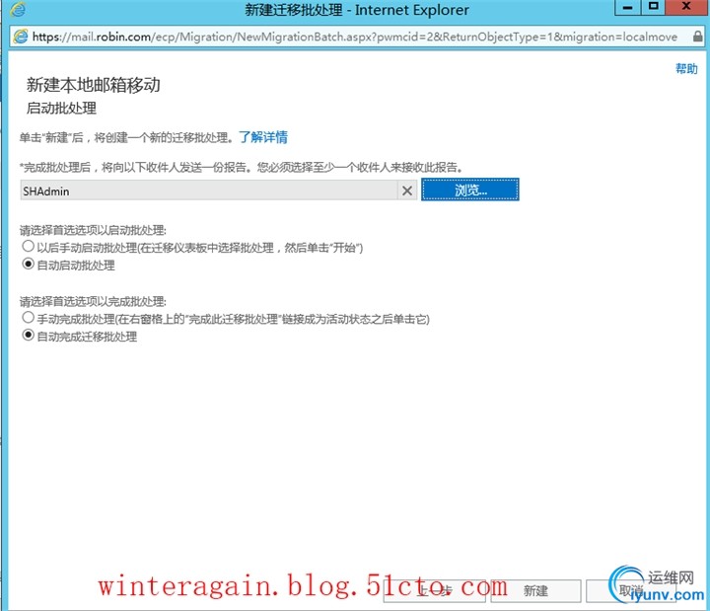Maximize the Internet Explorer window
Viewport: 710px width, 611px height.
point(654,7)
